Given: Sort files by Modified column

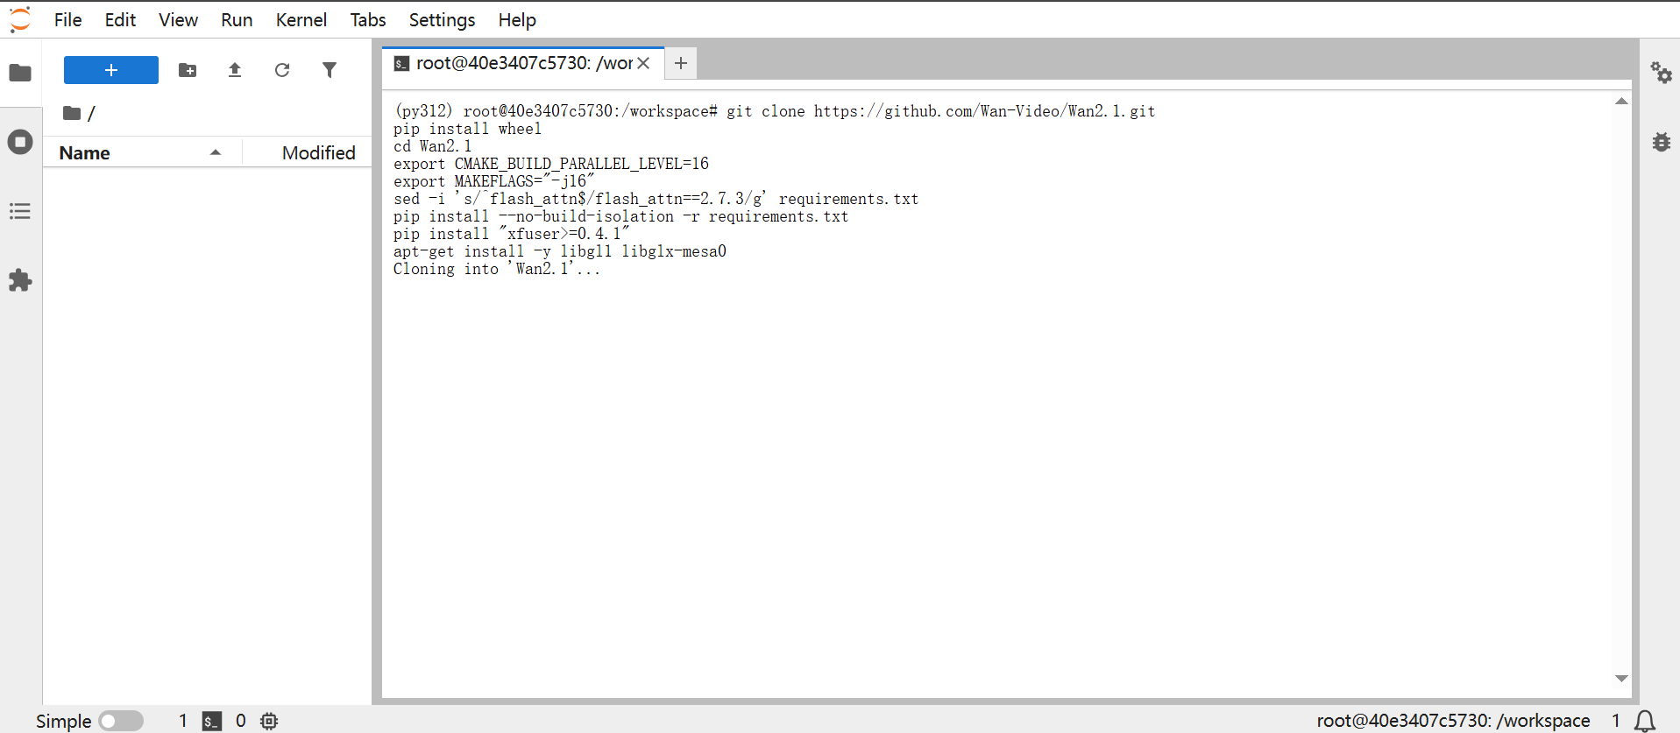Looking at the screenshot, I should click(x=308, y=152).
